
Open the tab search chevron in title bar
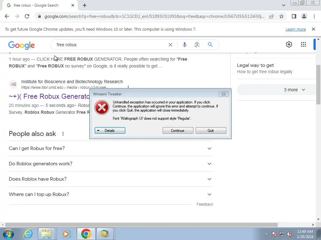(283, 5)
